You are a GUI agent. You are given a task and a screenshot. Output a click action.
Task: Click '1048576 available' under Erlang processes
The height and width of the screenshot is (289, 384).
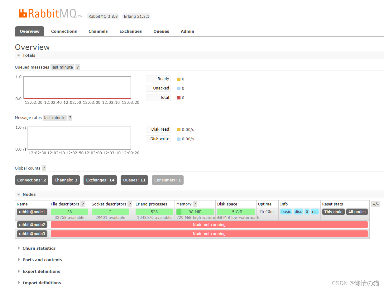coord(154,218)
